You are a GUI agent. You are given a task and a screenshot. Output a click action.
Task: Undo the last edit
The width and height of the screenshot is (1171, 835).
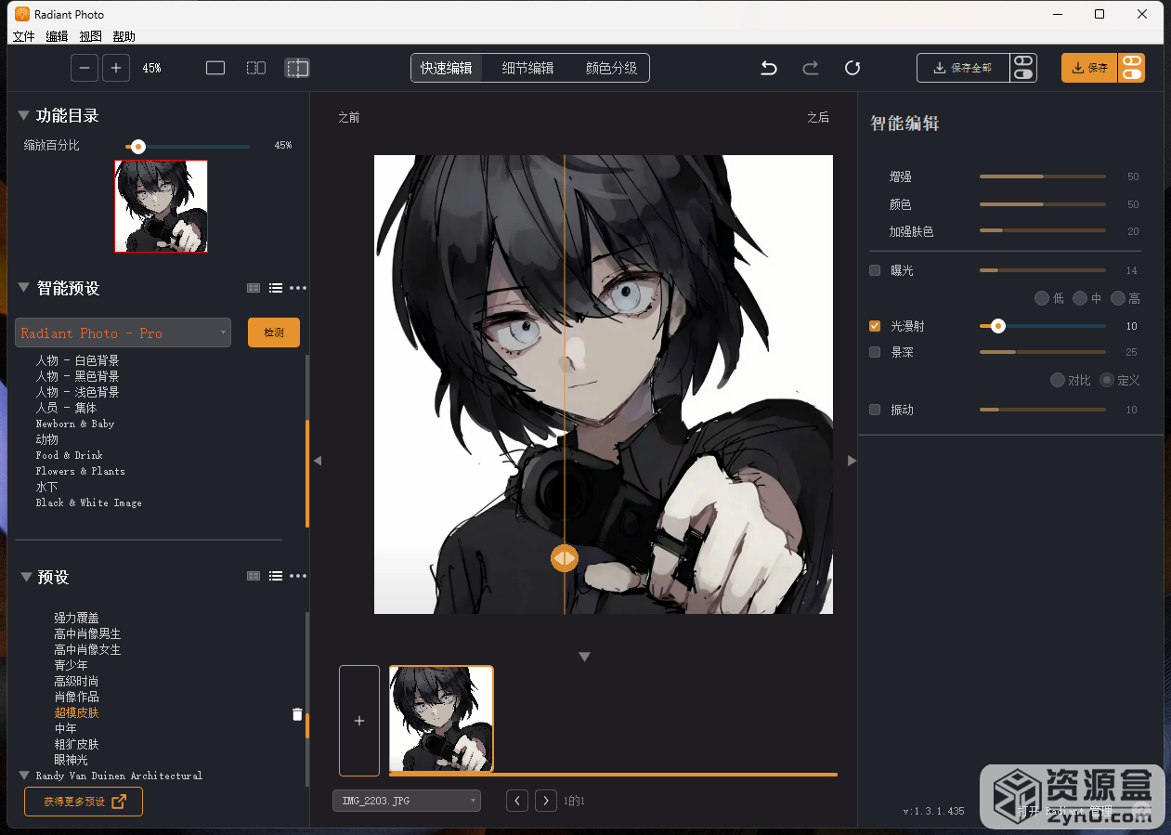coord(769,68)
